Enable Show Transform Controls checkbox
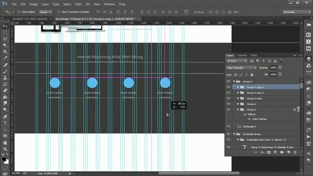The height and width of the screenshot is (176, 313). coord(59,12)
